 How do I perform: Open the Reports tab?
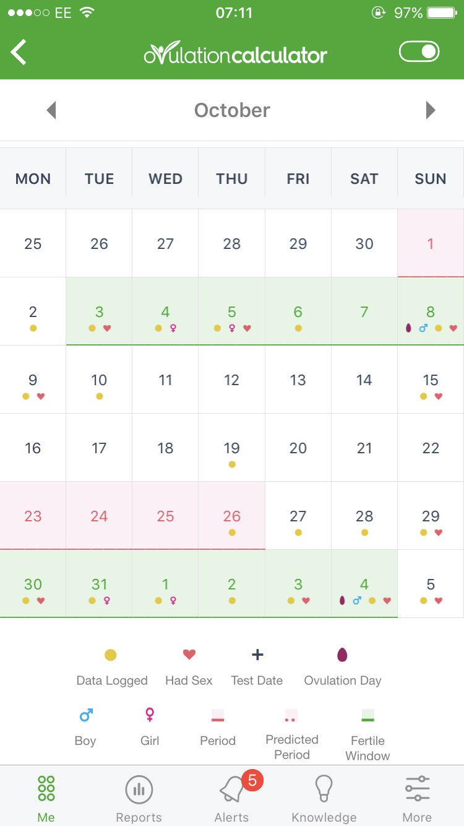[139, 798]
